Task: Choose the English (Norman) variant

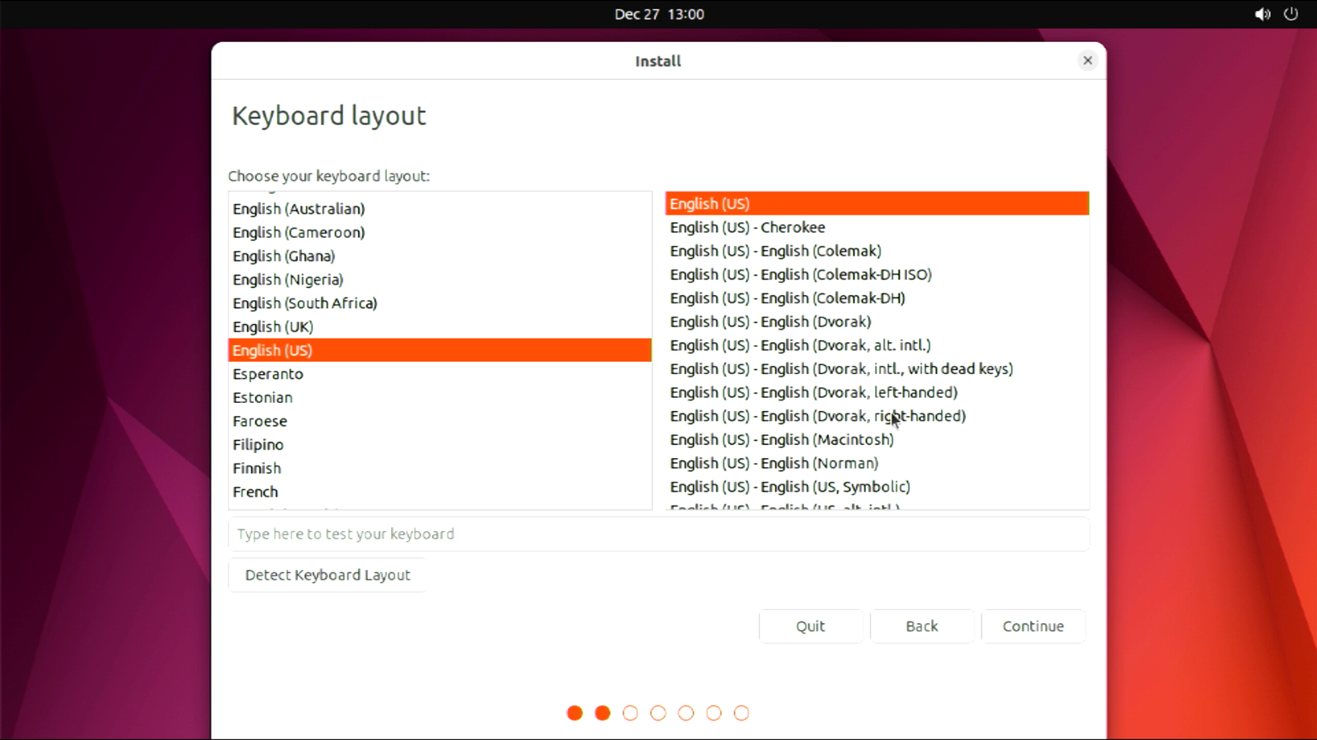Action: [x=774, y=463]
